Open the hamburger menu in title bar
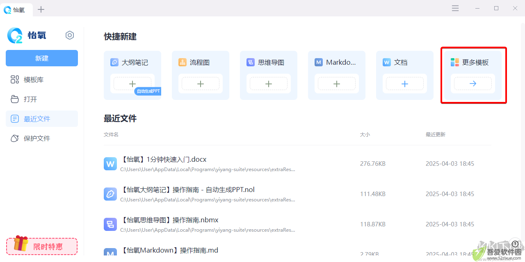The image size is (525, 262). [x=455, y=8]
